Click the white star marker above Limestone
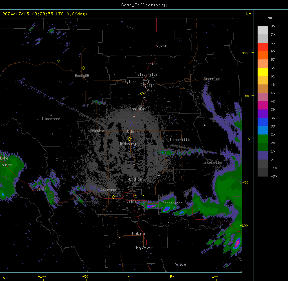The image size is (288, 281). coord(51,115)
